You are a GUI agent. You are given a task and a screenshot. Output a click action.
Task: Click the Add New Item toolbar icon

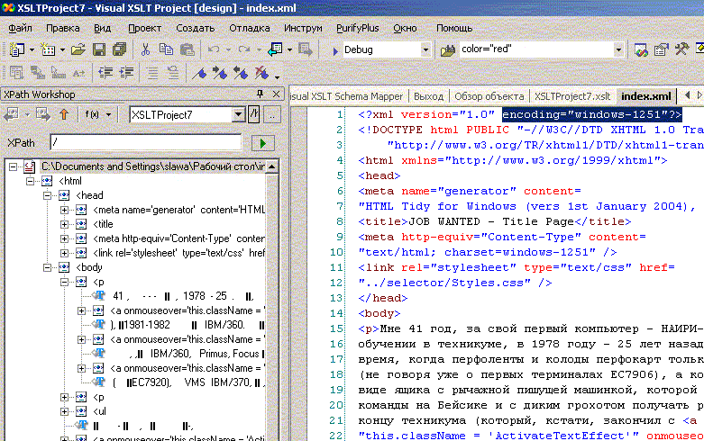click(48, 49)
